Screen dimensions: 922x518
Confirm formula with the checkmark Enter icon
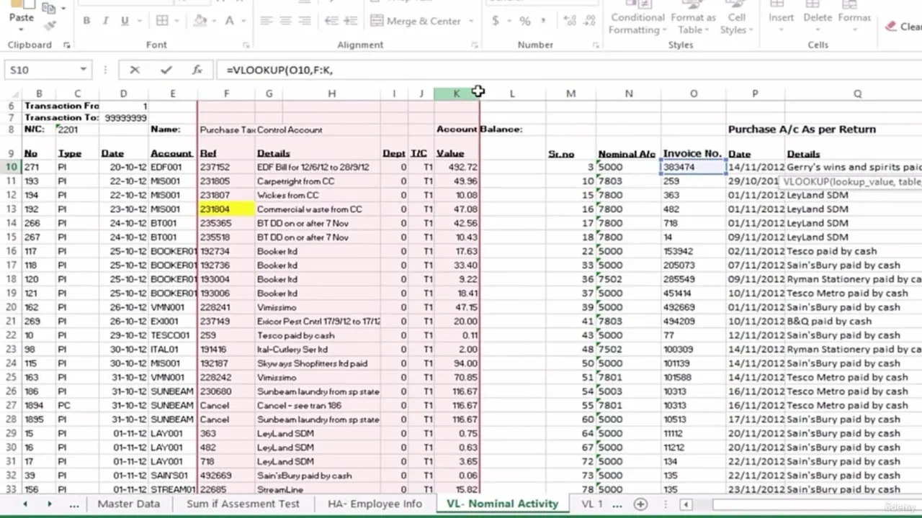(166, 70)
